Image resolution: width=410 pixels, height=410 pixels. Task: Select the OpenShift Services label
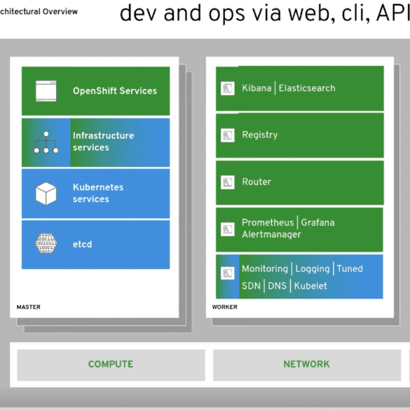[x=115, y=90]
